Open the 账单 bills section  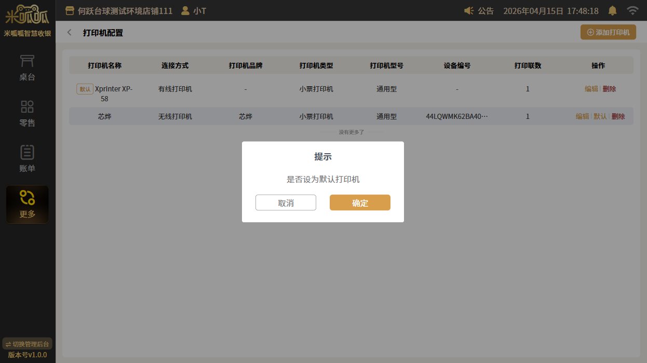click(x=28, y=159)
